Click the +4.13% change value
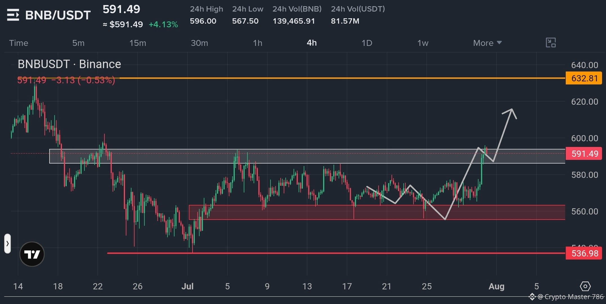Viewport: 606px width, 304px height. tap(163, 24)
